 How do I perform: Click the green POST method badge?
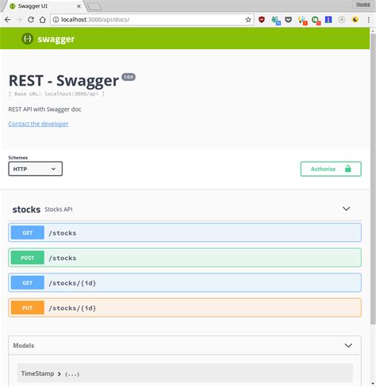tap(28, 258)
